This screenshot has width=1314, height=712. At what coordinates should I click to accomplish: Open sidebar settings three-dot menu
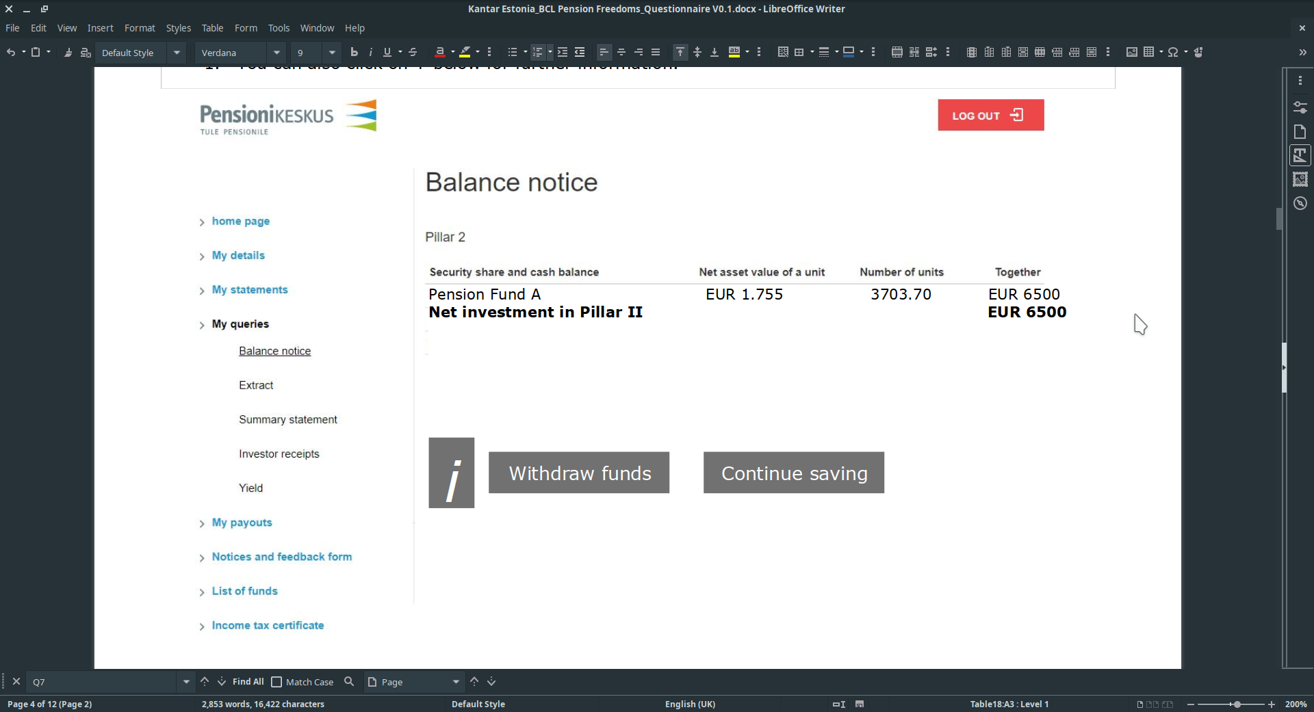(1300, 81)
